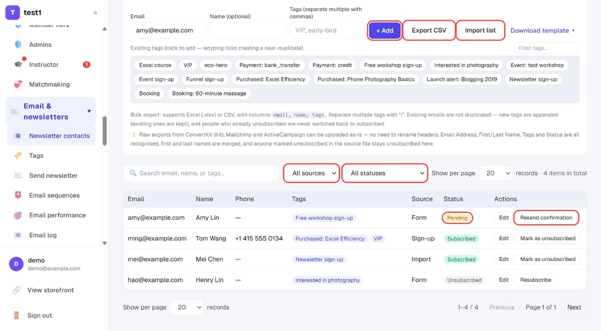Click the Email input field
601x331 pixels.
tap(168, 30)
